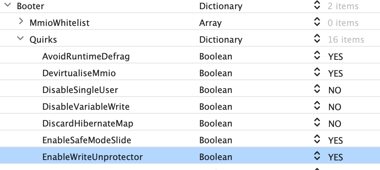Screen dimensions: 380x170
Task: Toggle EnableSafeModeSlide value stepper
Action: pos(317,140)
